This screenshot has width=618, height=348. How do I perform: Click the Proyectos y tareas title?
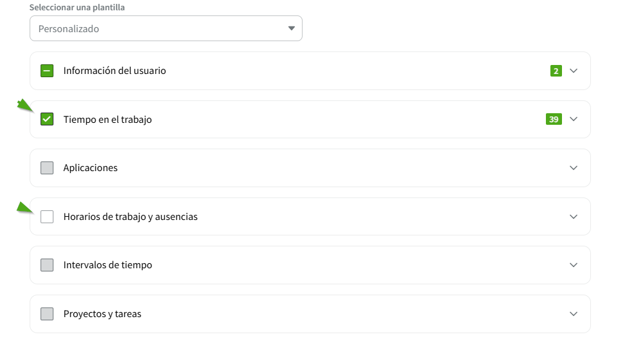pos(102,314)
